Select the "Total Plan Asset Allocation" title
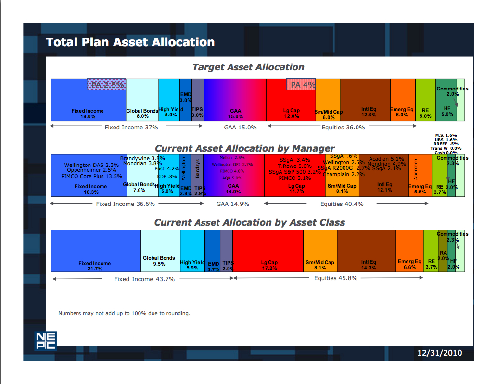 click(x=130, y=42)
